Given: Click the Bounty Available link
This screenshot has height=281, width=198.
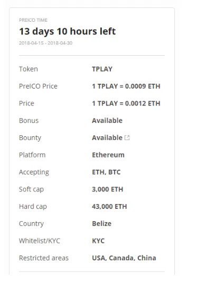Looking at the screenshot, I should tap(107, 138).
